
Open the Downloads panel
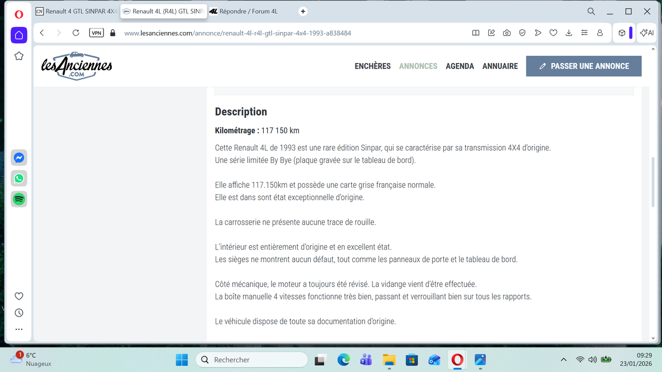pos(569,33)
